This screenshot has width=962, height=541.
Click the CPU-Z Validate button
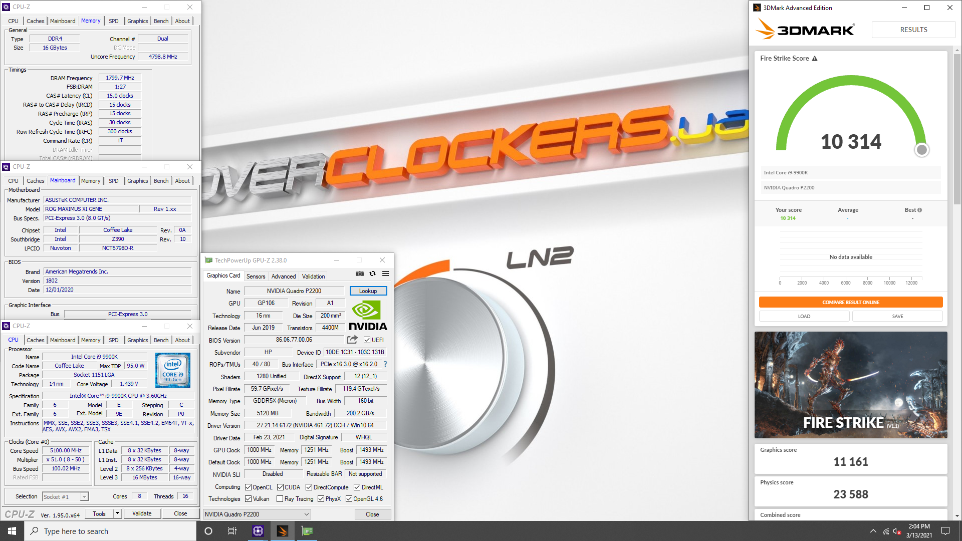tap(142, 513)
